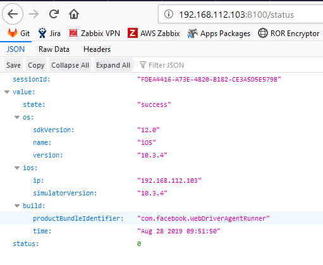Collapse the os node
This screenshot has width=323, height=265.
pos(17,118)
